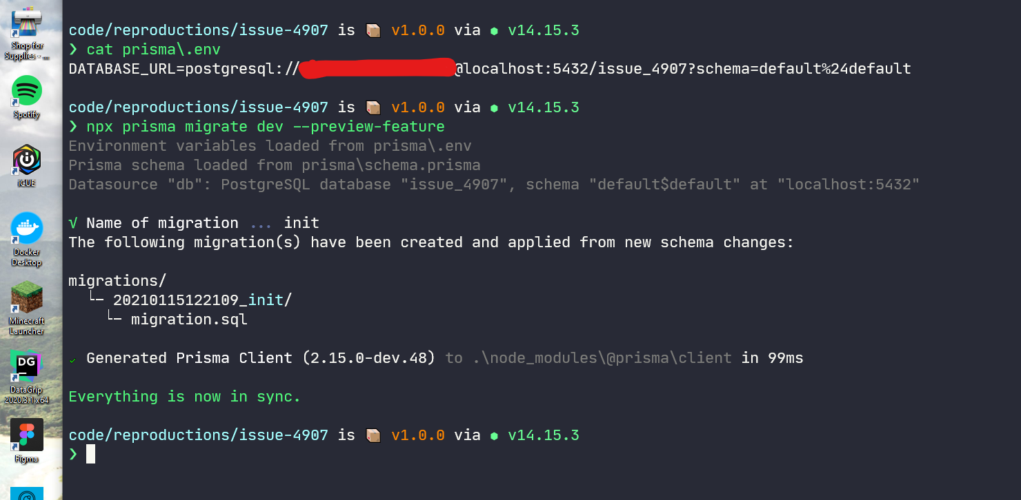
Task: Click the green Node.js dot beside v14.15.3
Action: 494,30
